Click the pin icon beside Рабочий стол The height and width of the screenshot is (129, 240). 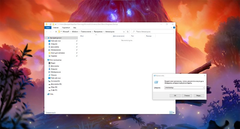tap(77, 41)
